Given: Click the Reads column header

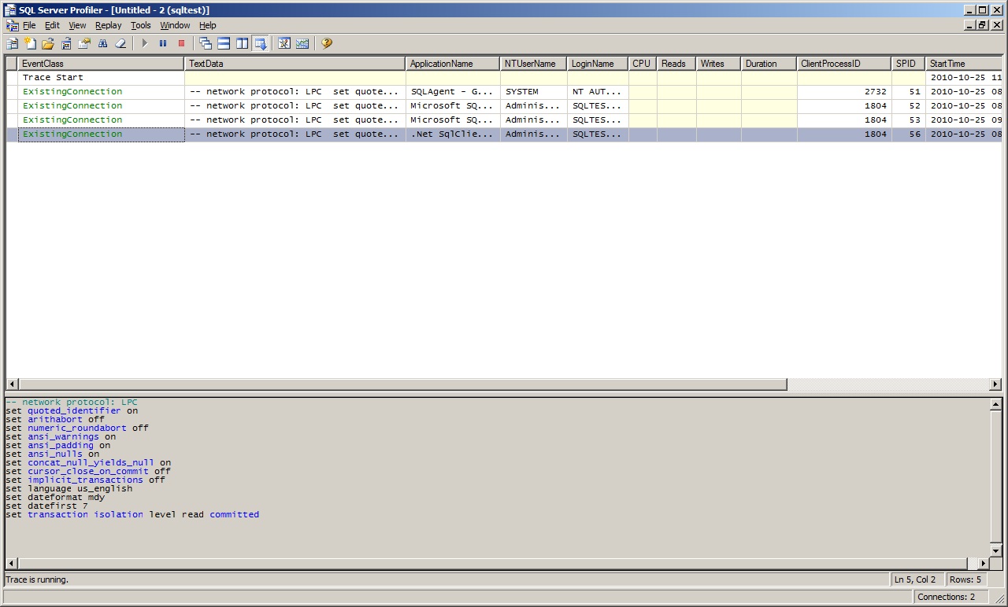Looking at the screenshot, I should [x=676, y=64].
